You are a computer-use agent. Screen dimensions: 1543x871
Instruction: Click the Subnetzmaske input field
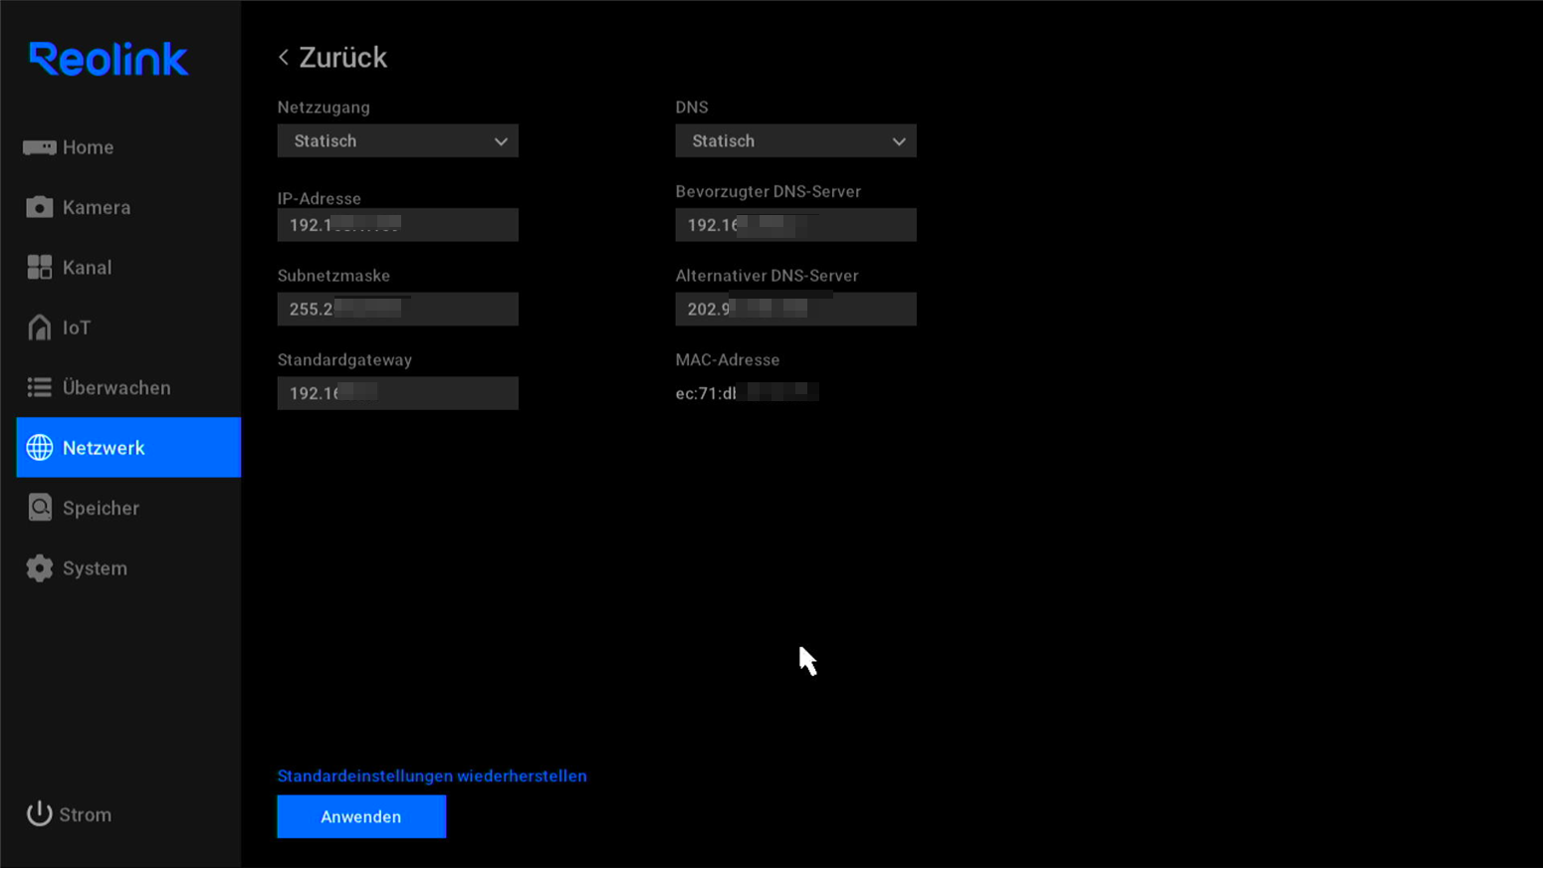point(397,310)
